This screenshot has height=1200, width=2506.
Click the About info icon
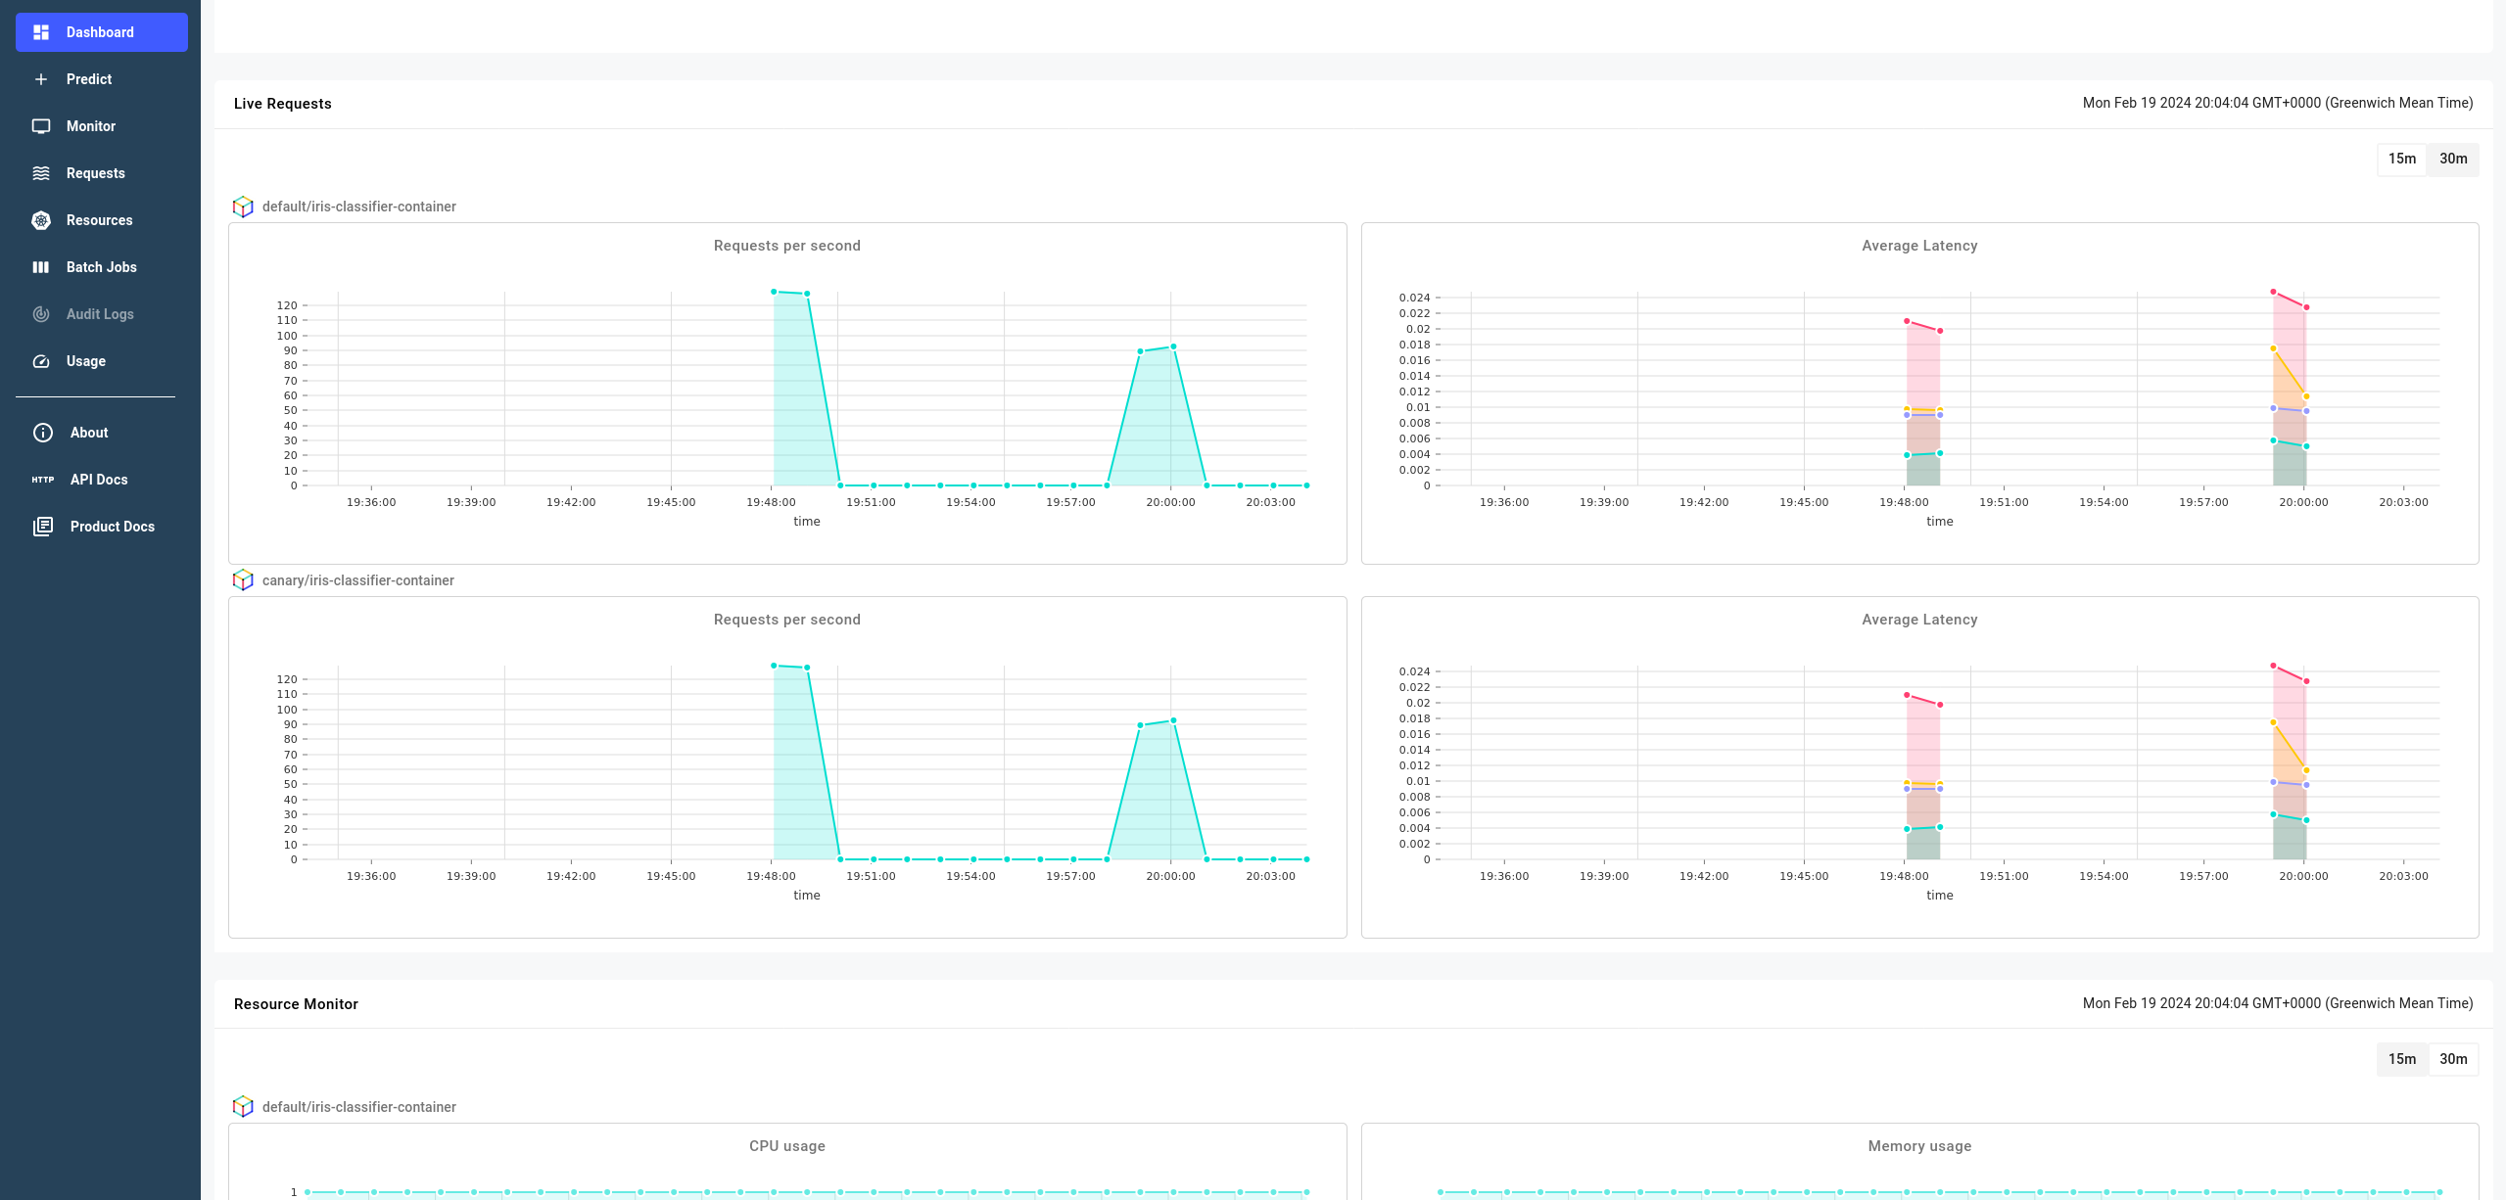pyautogui.click(x=43, y=433)
